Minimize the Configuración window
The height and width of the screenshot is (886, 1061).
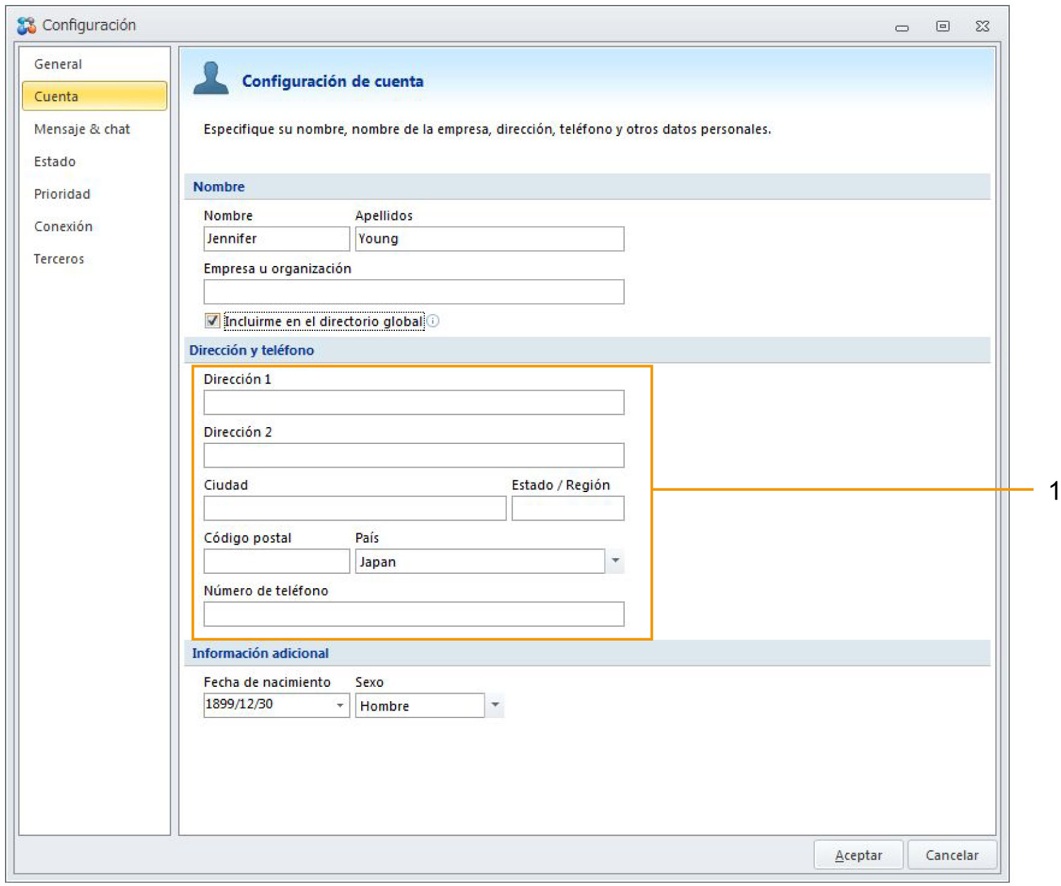[901, 27]
